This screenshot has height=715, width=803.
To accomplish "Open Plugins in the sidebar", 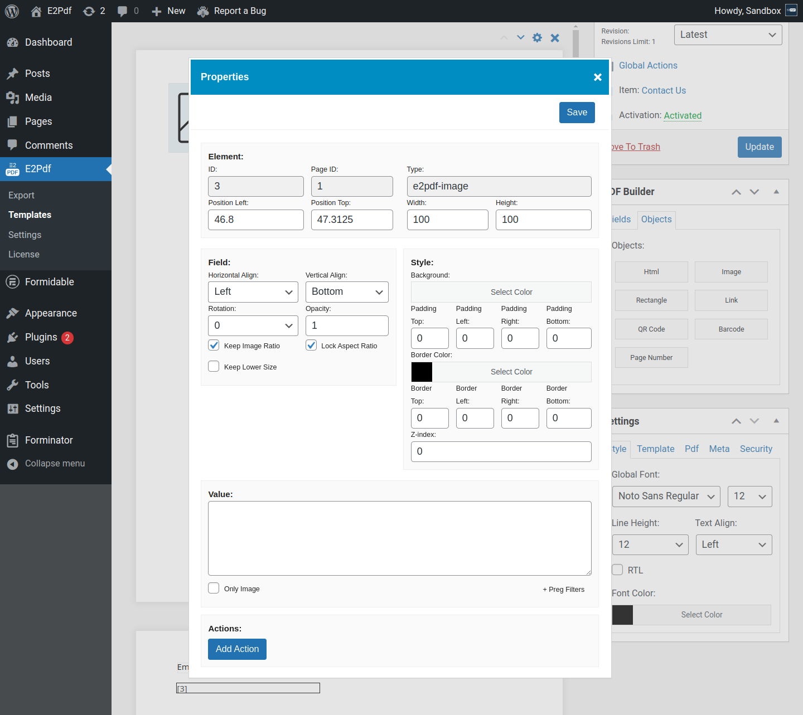I will click(41, 337).
